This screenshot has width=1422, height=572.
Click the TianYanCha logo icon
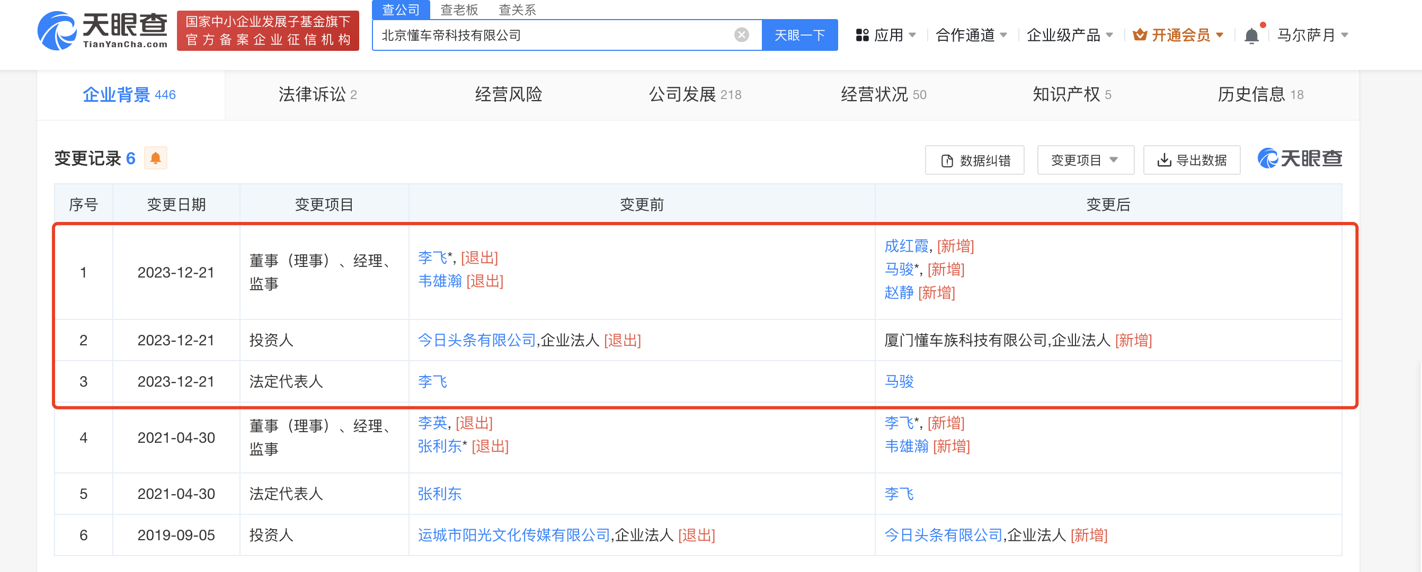(57, 31)
